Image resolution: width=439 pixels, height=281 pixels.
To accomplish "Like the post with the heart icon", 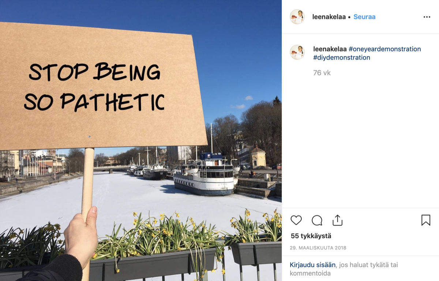I will [x=296, y=220].
